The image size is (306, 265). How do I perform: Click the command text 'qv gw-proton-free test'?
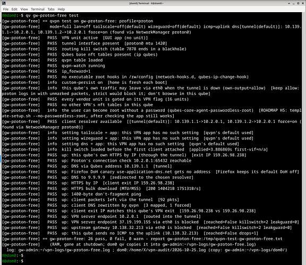point(52,15)
